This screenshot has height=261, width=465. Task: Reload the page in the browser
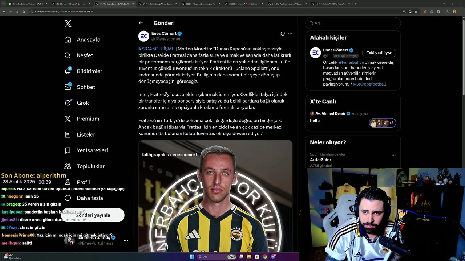(x=17, y=12)
